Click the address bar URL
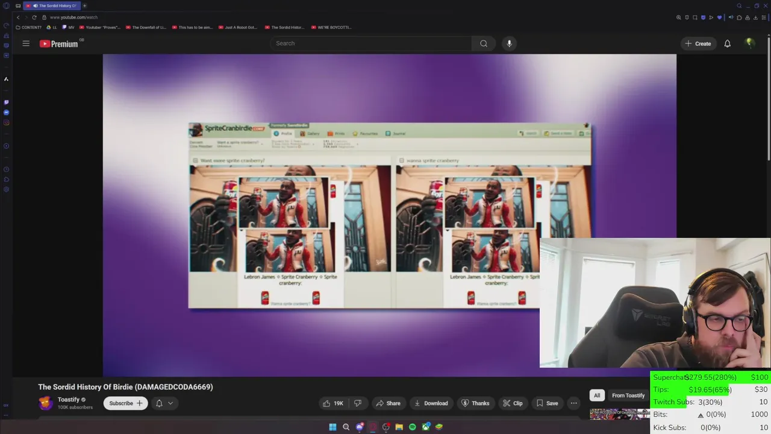 pos(73,17)
